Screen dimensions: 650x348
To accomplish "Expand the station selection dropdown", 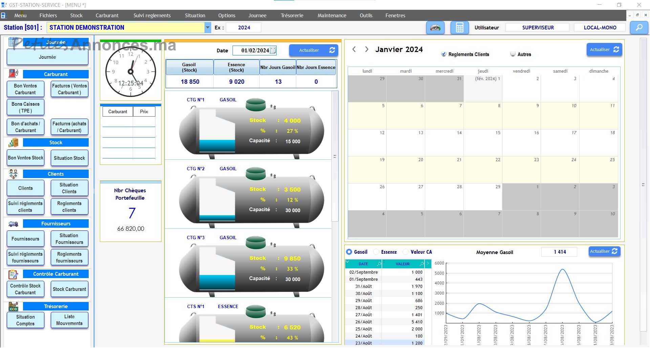I will click(208, 28).
